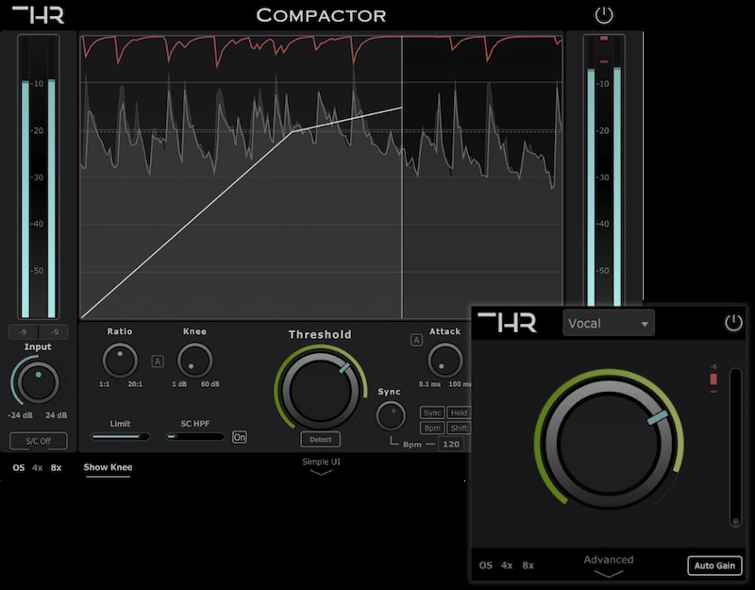
Task: Adjust the Limit slider
Action: (x=120, y=437)
